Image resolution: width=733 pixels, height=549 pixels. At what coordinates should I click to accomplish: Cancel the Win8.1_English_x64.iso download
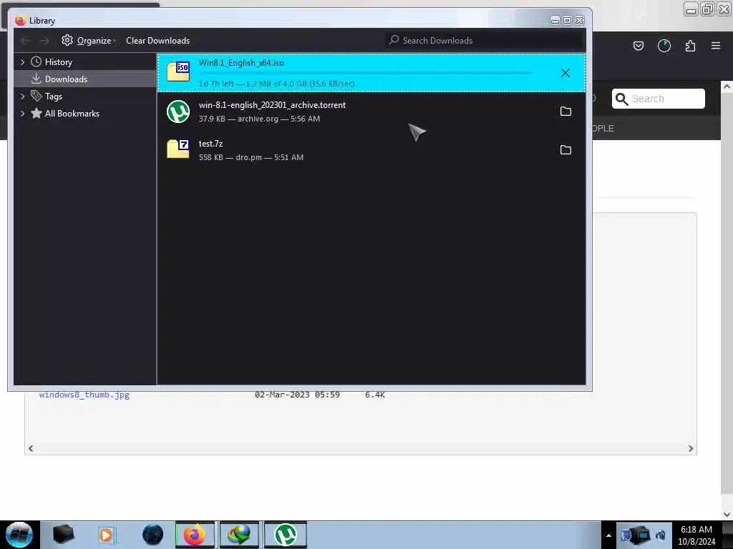click(565, 73)
